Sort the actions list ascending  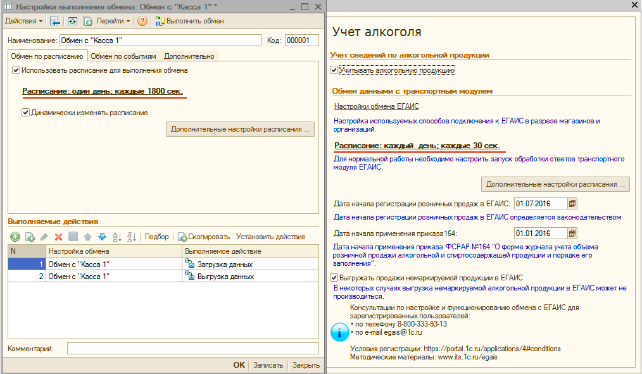[116, 237]
